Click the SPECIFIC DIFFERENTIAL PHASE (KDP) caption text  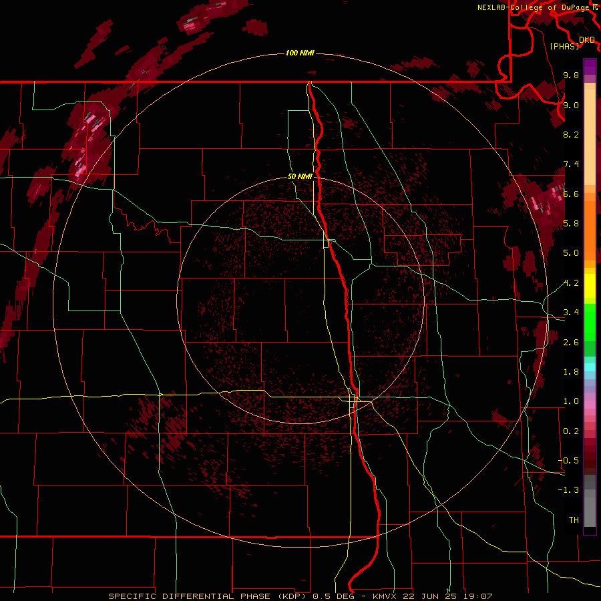click(208, 596)
